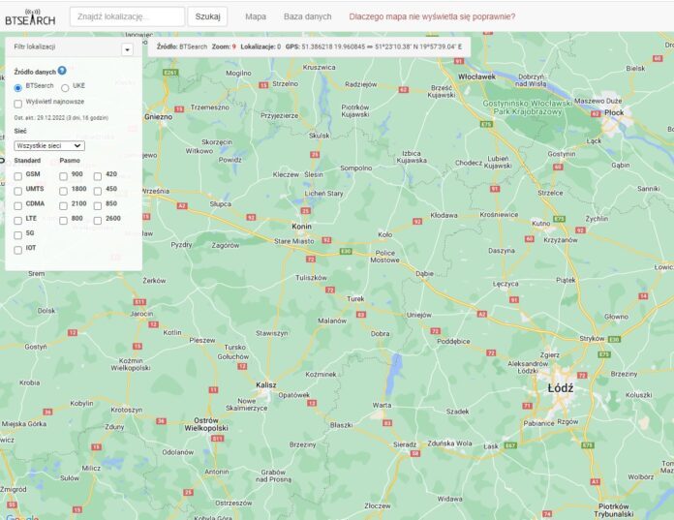
Task: Collapse the Filtr lokalizacji panel arrow
Action: (127, 48)
